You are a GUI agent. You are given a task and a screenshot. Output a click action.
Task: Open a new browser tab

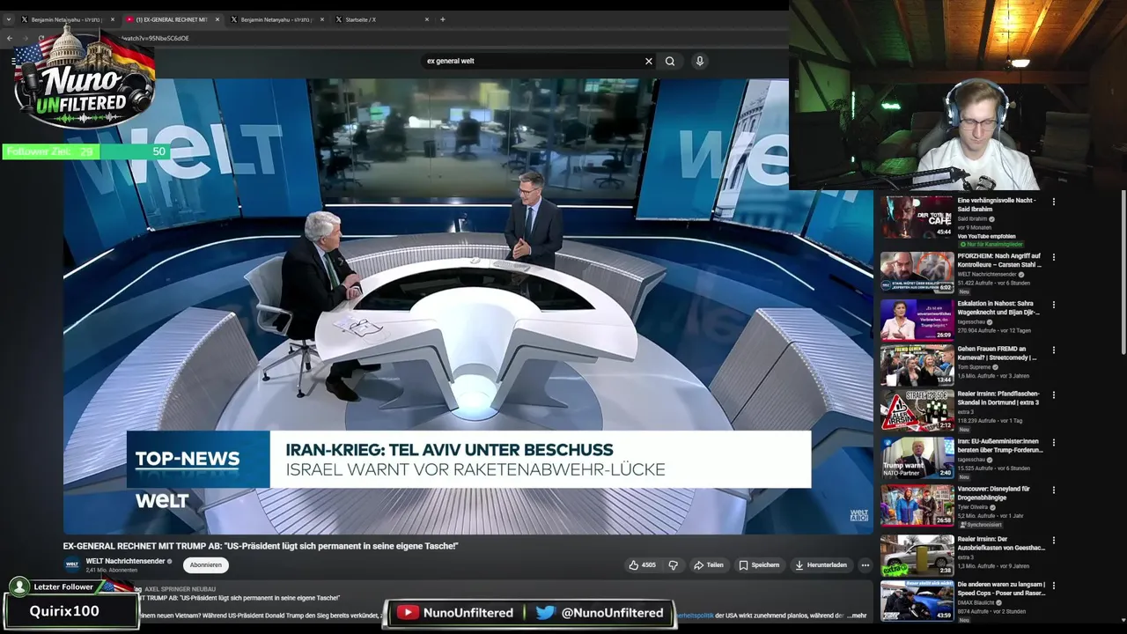pos(443,19)
